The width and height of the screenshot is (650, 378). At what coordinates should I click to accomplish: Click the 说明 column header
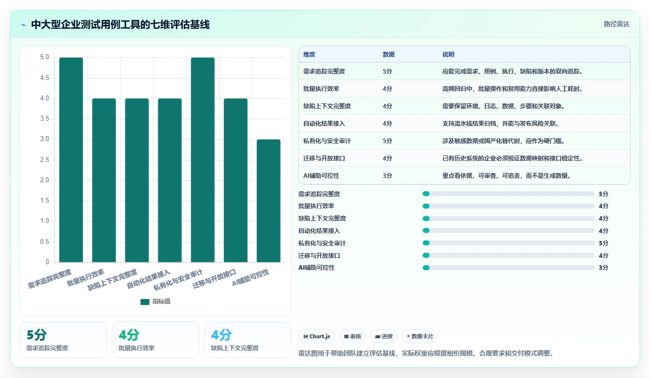pos(448,55)
